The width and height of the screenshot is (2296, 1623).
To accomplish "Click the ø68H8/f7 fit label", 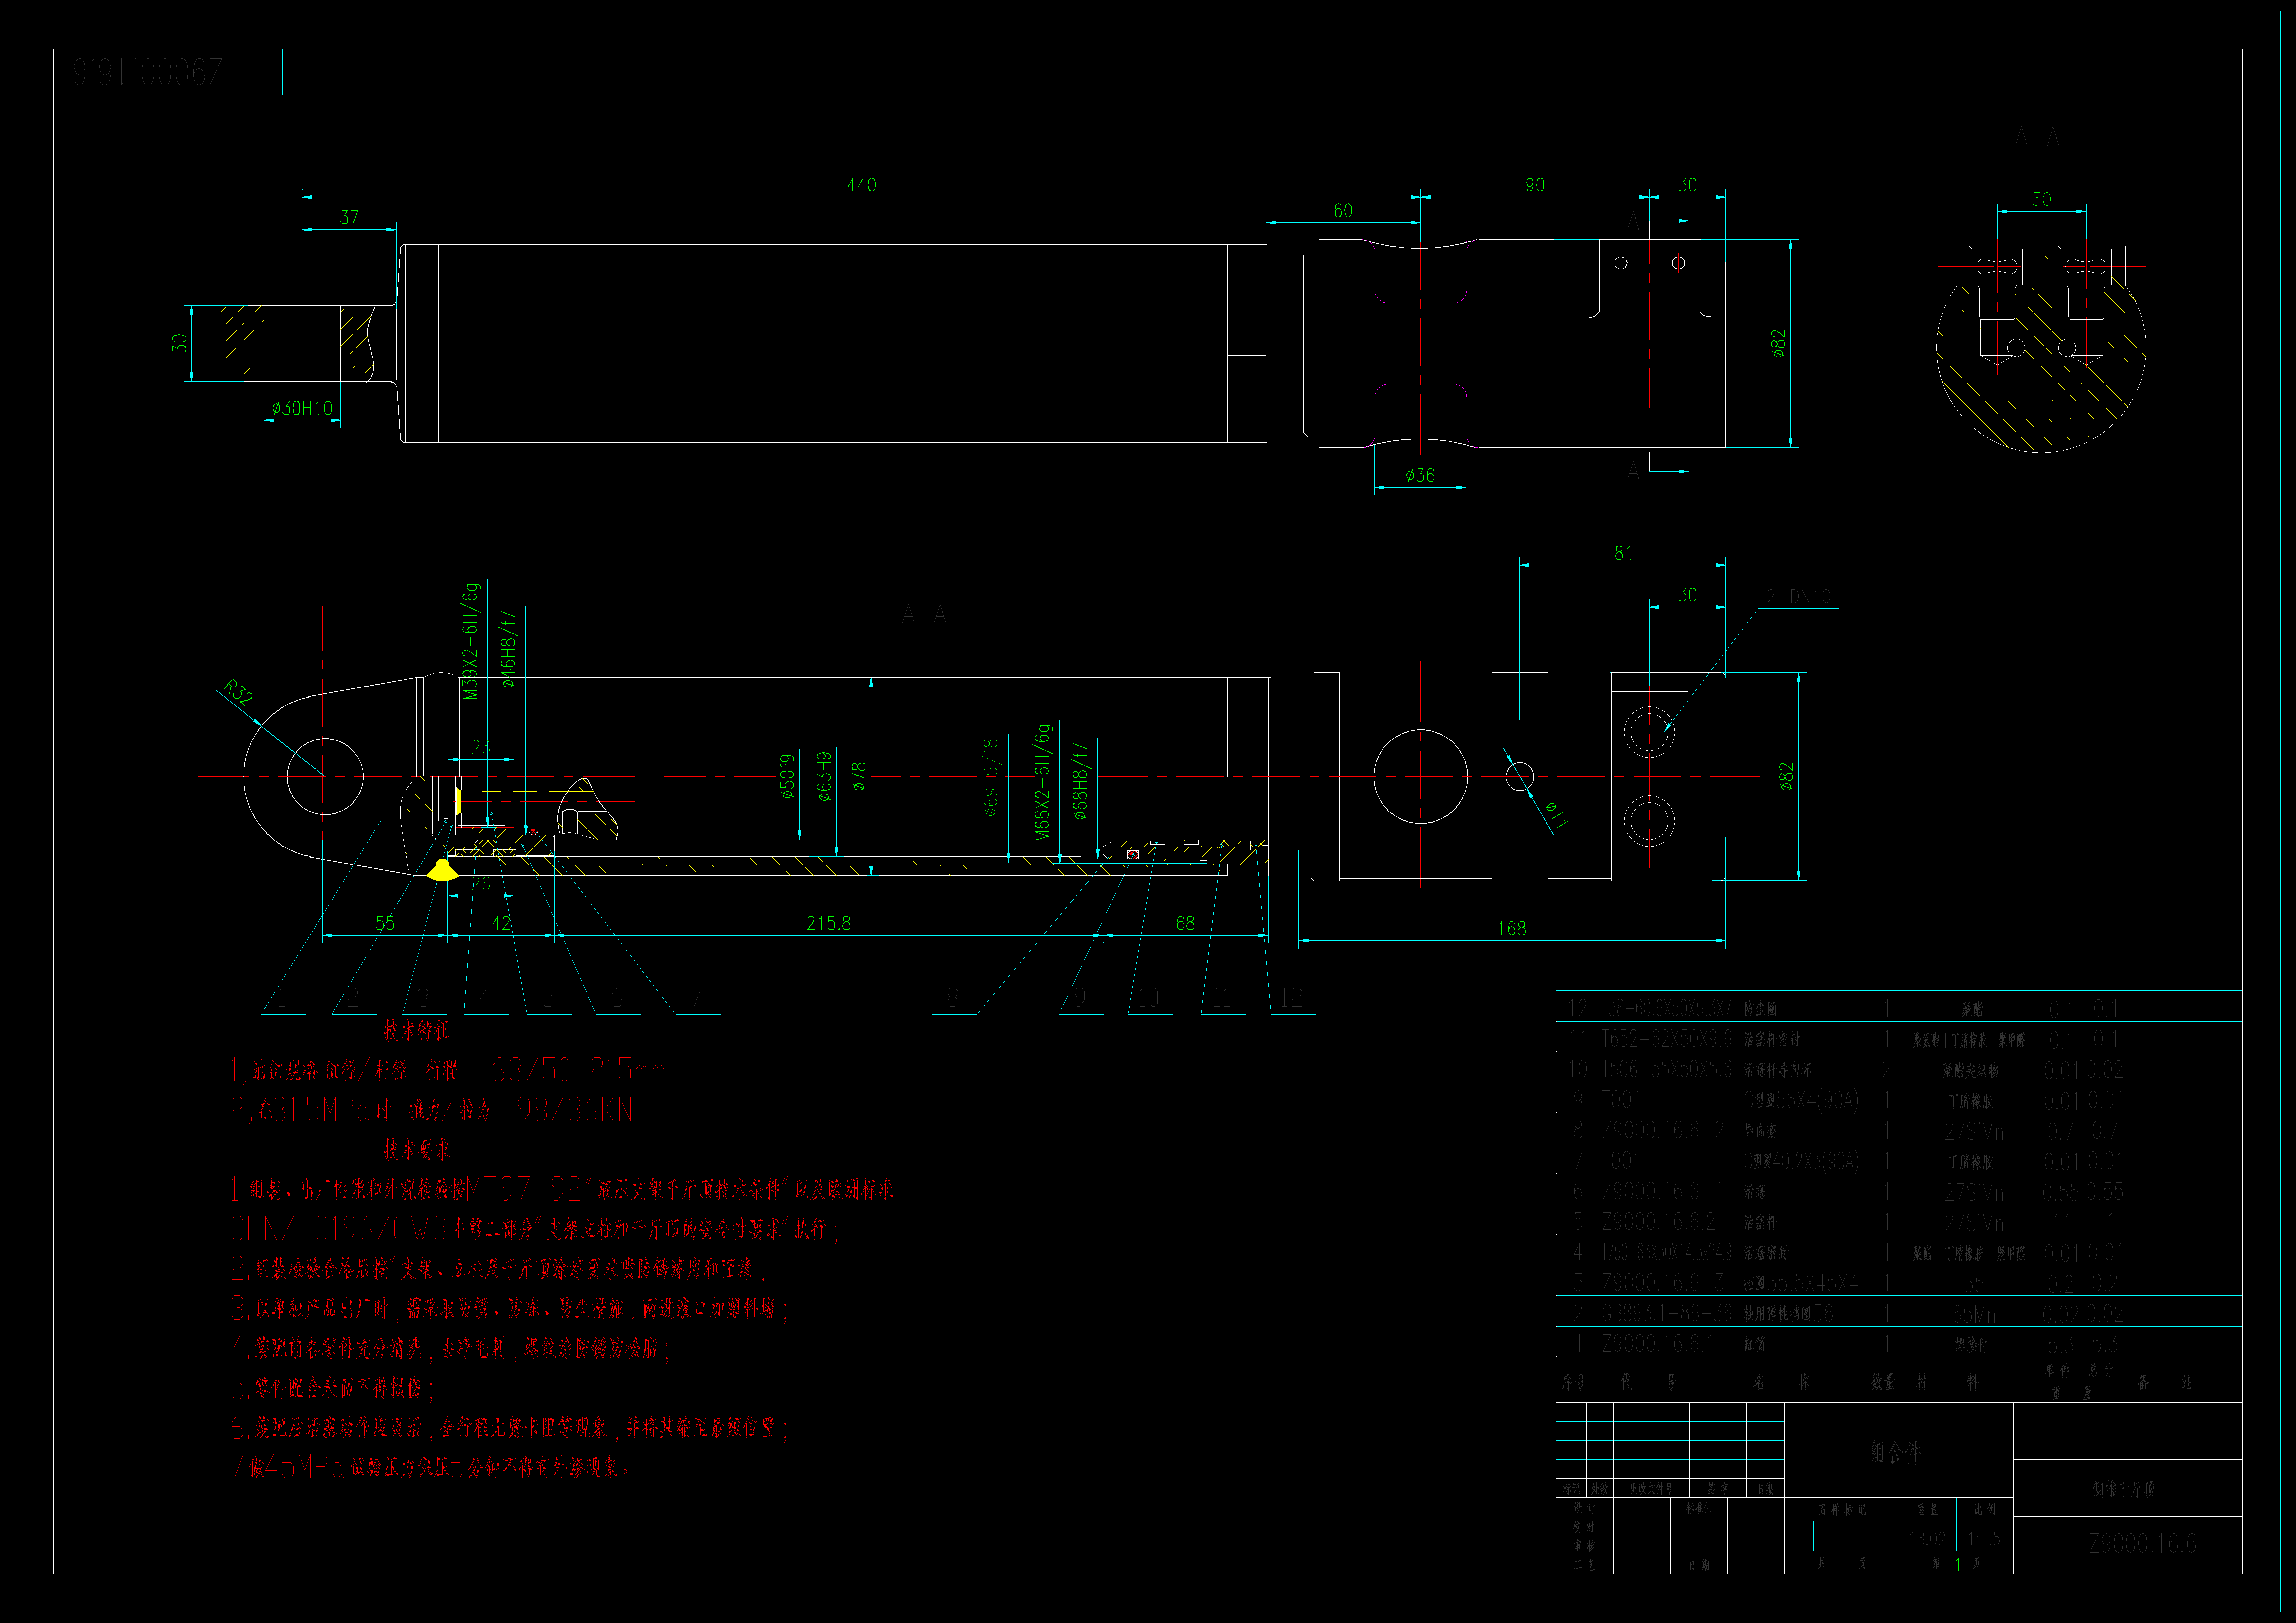I will [x=1080, y=781].
